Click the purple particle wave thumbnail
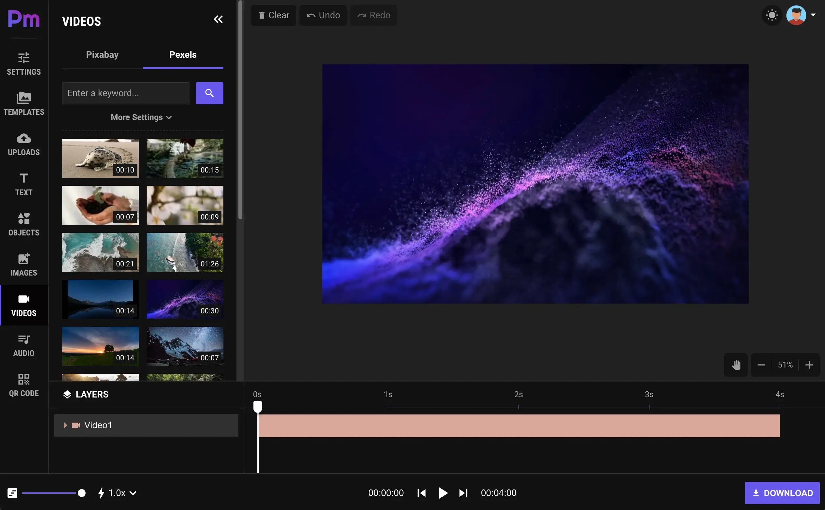The width and height of the screenshot is (825, 510). tap(185, 299)
